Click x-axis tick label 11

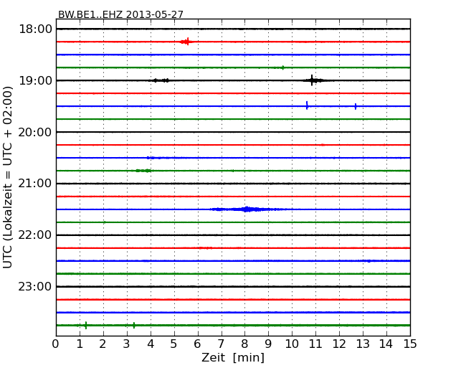[x=315, y=344]
